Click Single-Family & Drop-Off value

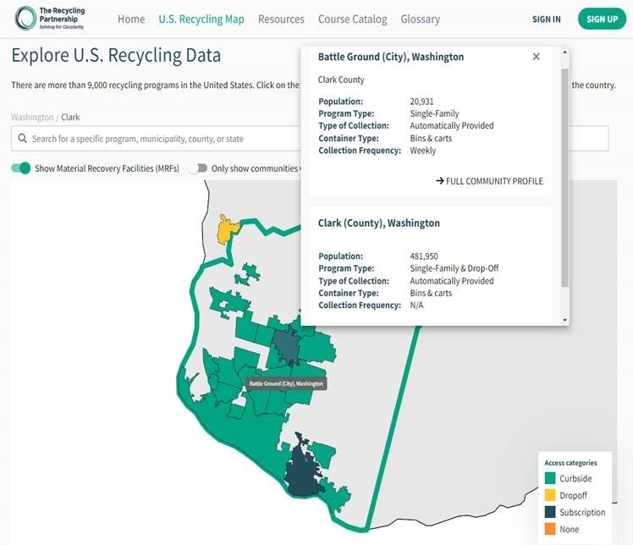(x=454, y=268)
